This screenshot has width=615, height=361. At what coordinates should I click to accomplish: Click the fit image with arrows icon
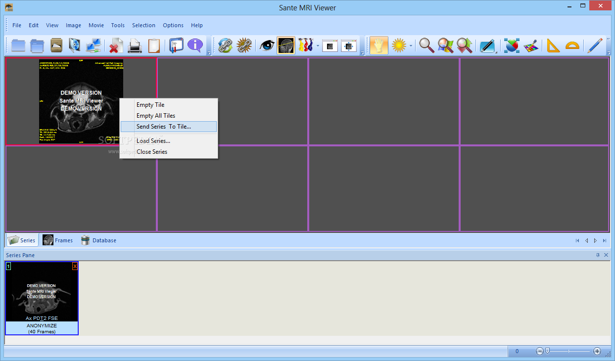pyautogui.click(x=349, y=45)
